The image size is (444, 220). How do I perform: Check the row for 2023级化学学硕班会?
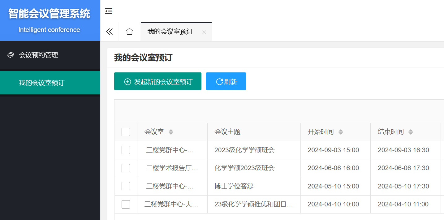126,150
